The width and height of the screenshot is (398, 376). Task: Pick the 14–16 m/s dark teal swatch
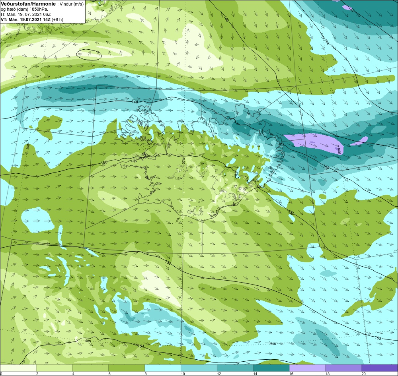pos(271,368)
